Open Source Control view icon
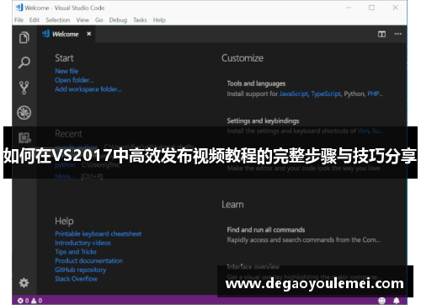 click(x=24, y=88)
